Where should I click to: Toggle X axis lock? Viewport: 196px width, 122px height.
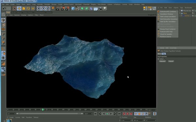click(39, 8)
